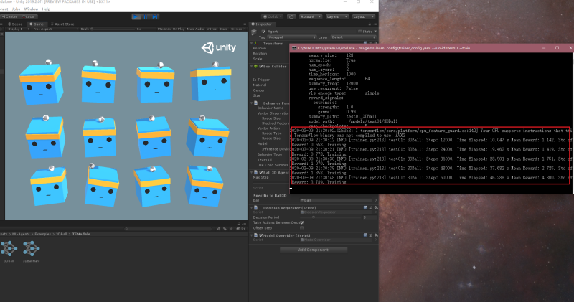This screenshot has height=302, width=574.
Task: Toggle Maximize On Play
Action: 171,29
